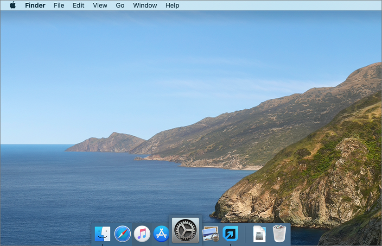Image resolution: width=382 pixels, height=246 pixels.
Task: Open the Help menu
Action: click(x=172, y=6)
